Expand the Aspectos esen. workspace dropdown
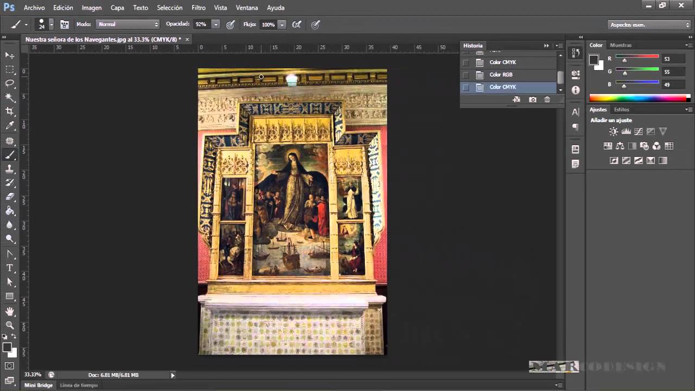 (649, 25)
